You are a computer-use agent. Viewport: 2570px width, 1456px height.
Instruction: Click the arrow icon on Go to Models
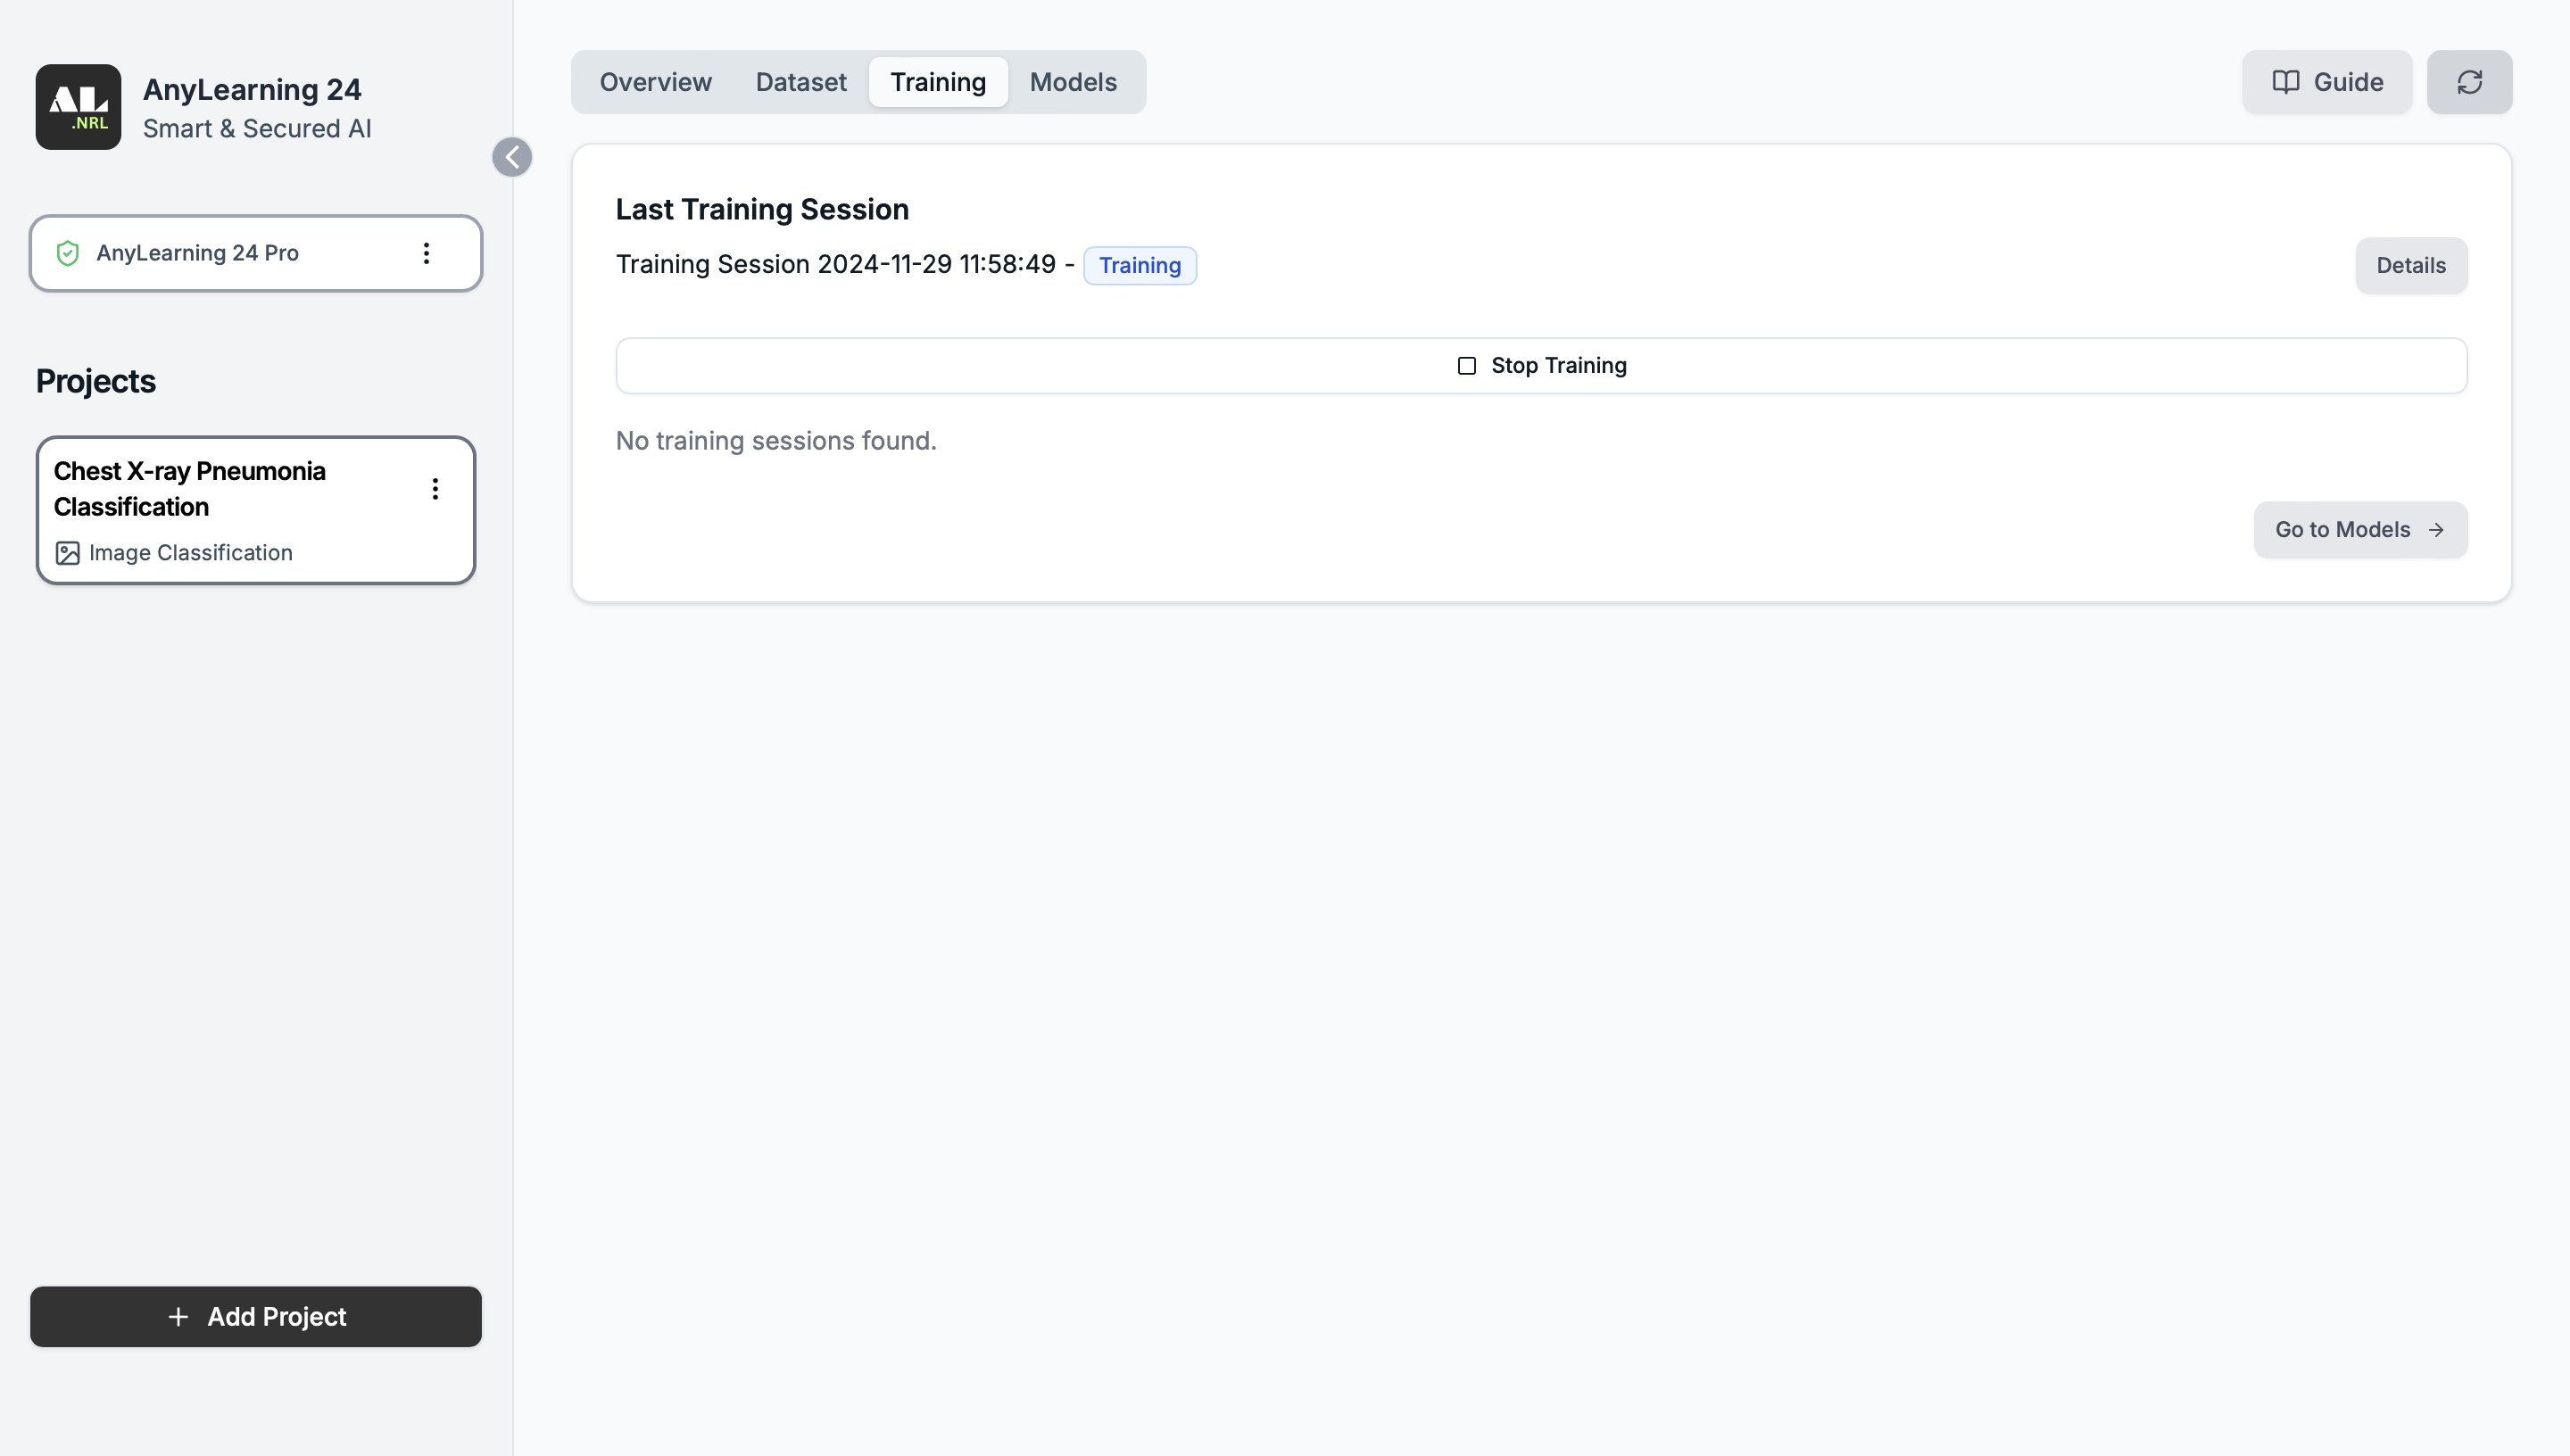[x=2435, y=529]
